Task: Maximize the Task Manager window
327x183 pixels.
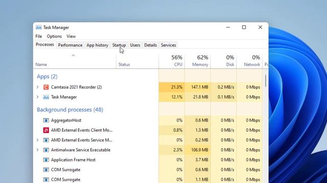Action: coord(244,27)
